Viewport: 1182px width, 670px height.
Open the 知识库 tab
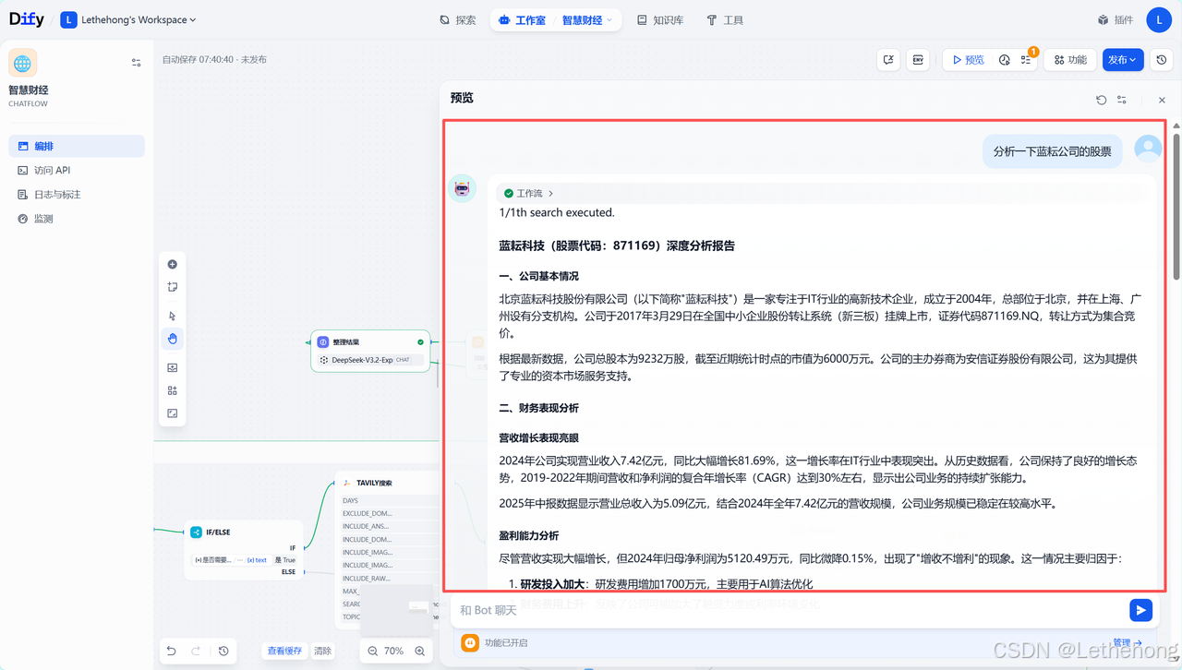click(660, 19)
